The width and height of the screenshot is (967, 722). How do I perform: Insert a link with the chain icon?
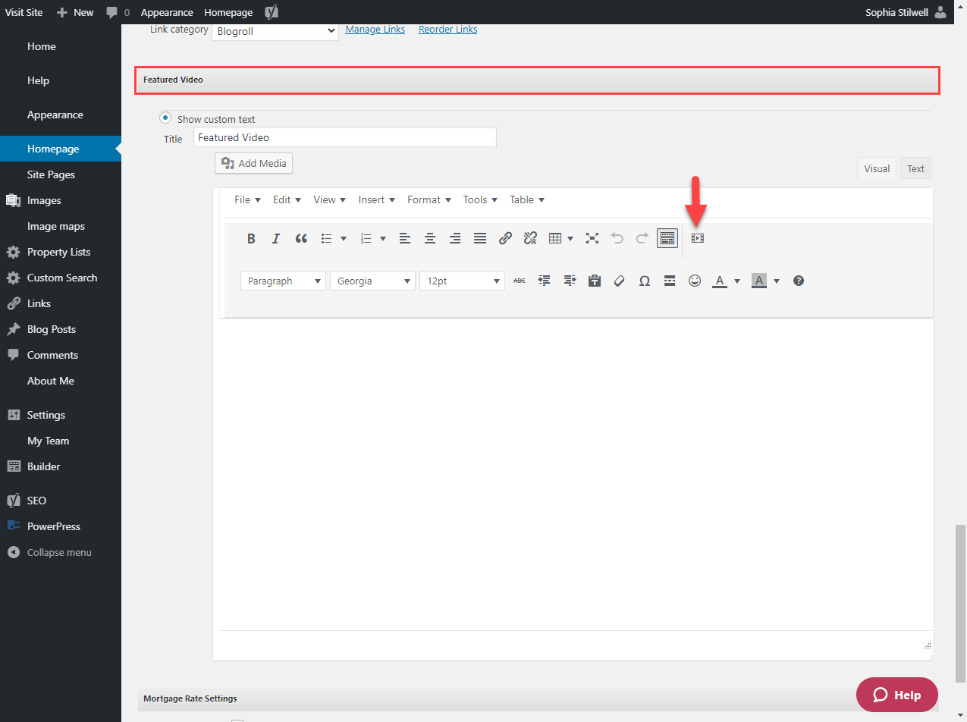coord(505,238)
